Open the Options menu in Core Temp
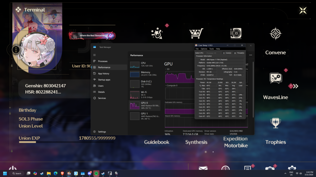Image resolution: width=316 pixels, height=177 pixels. pos(204,49)
